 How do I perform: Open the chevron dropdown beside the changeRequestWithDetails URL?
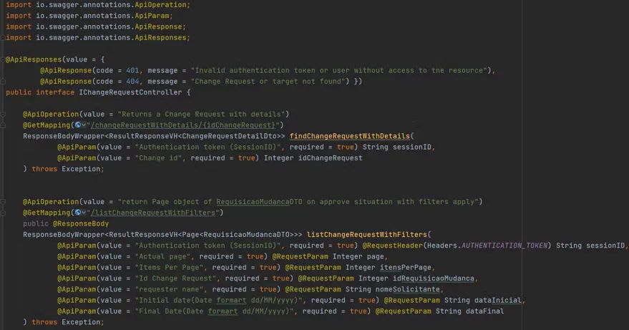pyautogui.click(x=84, y=125)
